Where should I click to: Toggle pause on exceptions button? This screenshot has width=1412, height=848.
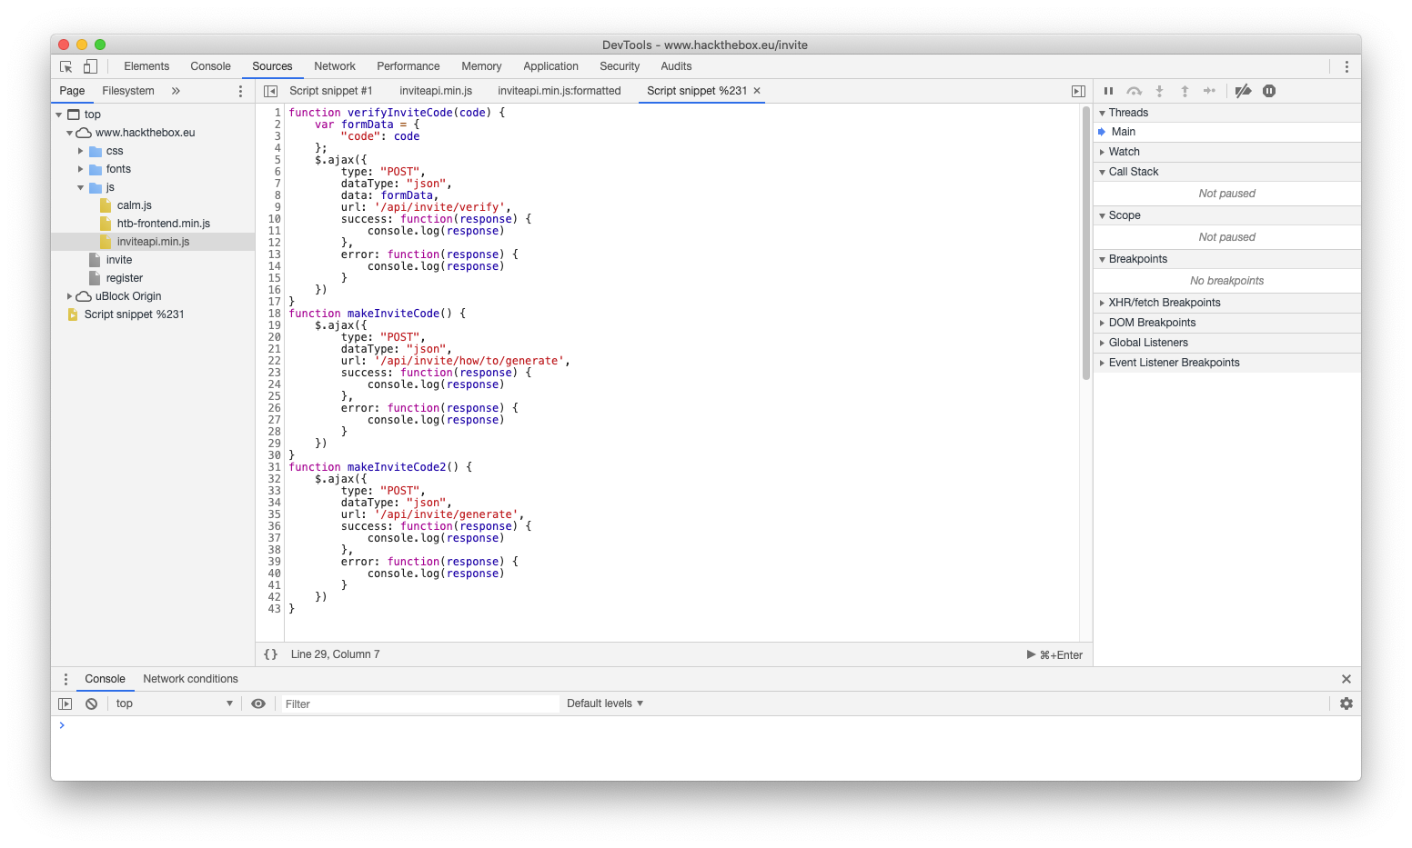point(1269,91)
